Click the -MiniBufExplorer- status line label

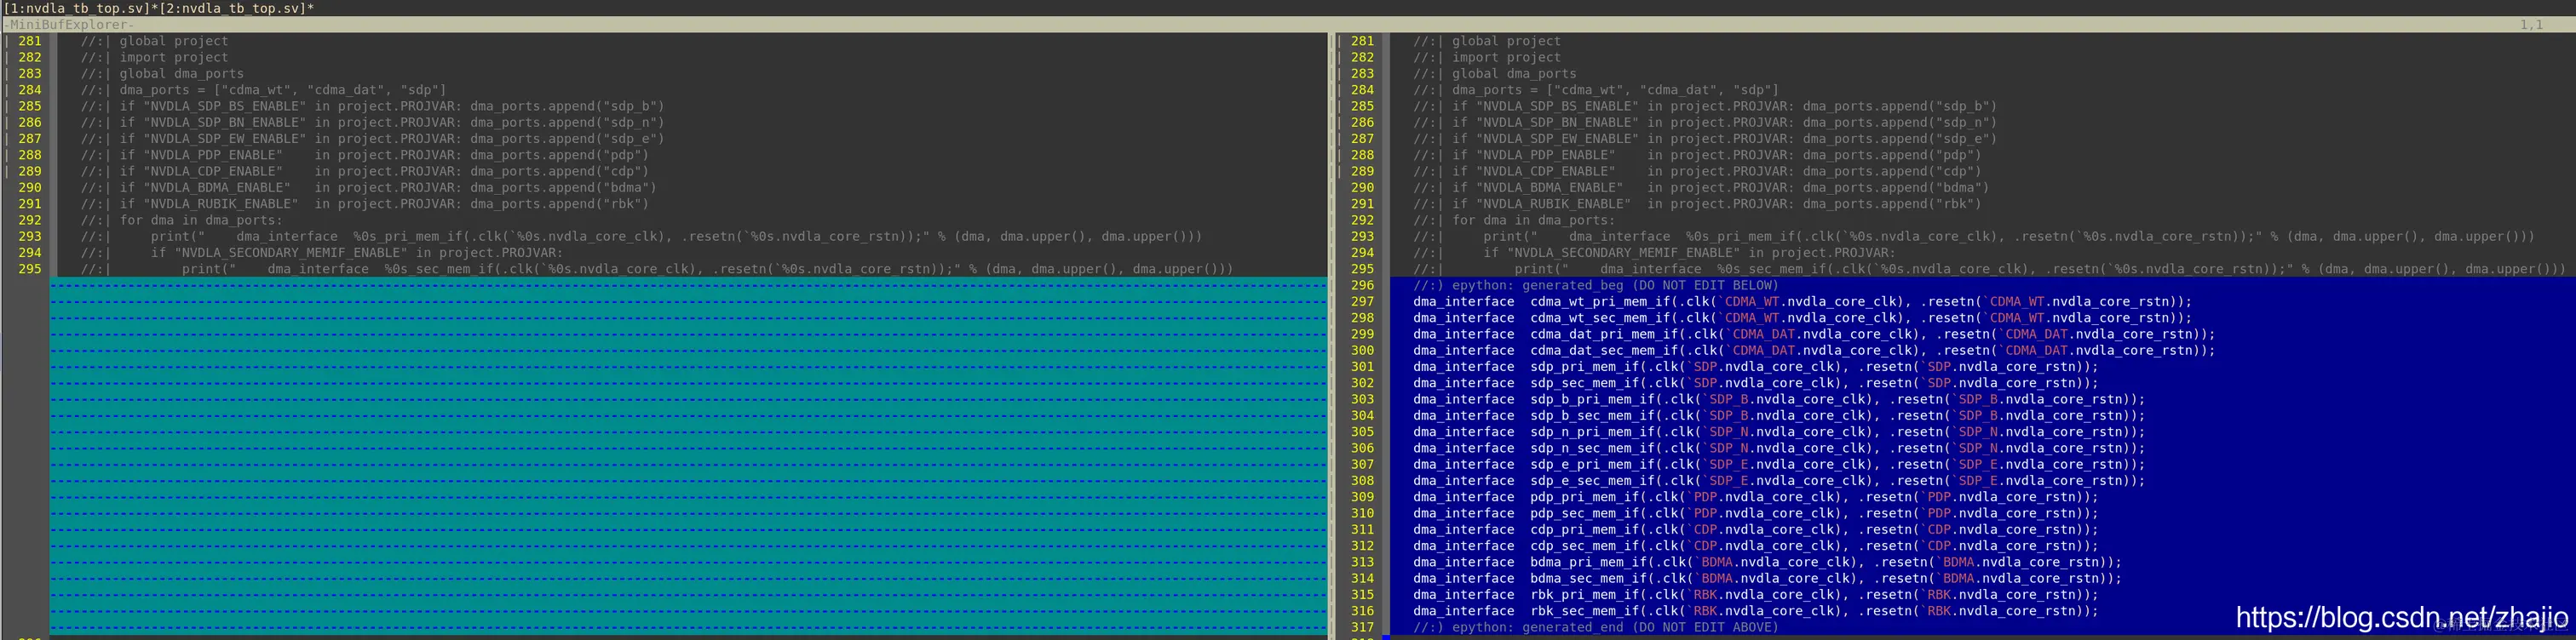point(68,24)
